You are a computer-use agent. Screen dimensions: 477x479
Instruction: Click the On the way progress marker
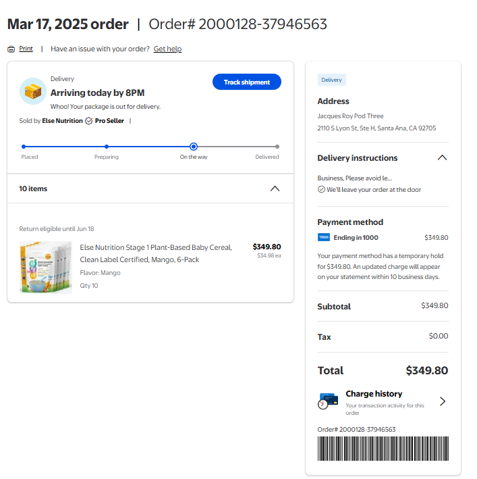pyautogui.click(x=194, y=147)
